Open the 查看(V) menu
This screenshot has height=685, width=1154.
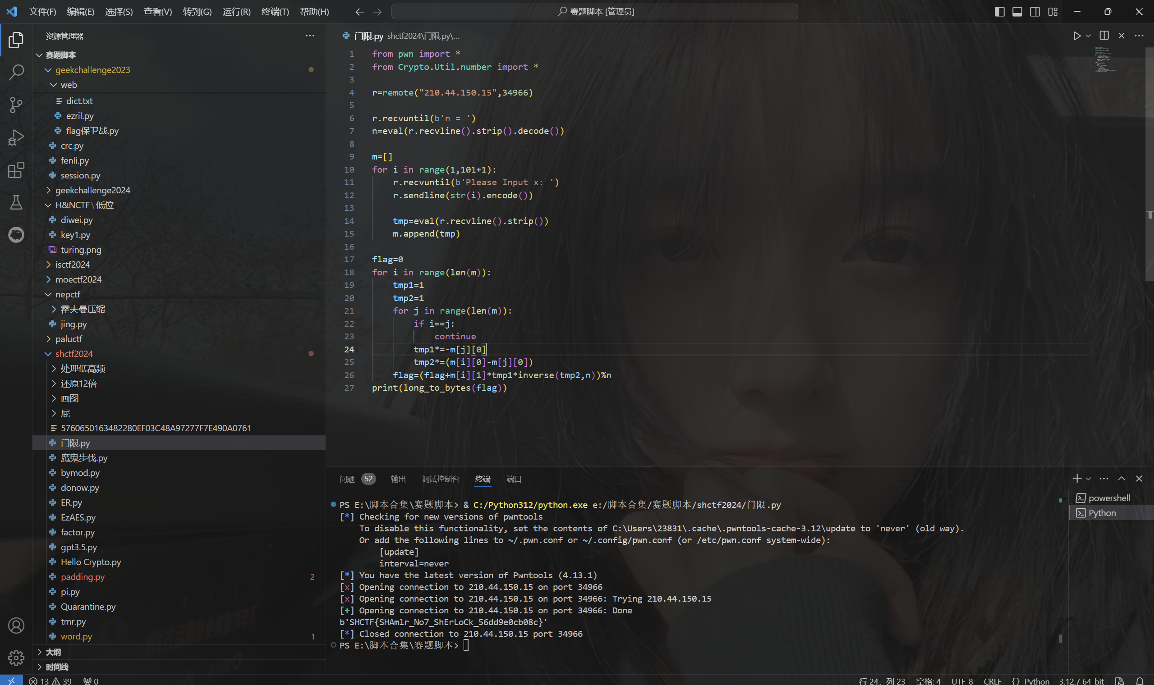pos(157,12)
